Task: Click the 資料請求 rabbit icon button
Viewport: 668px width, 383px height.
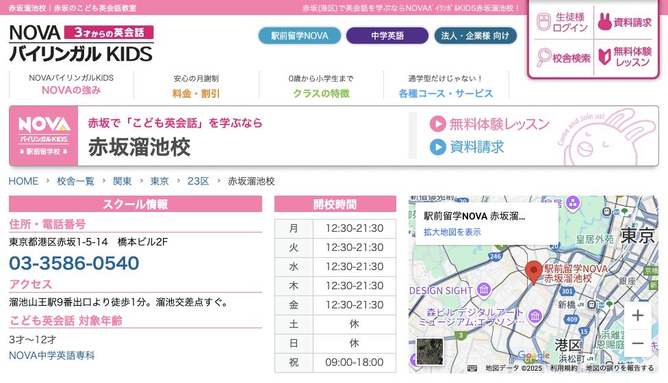Action: 625,22
